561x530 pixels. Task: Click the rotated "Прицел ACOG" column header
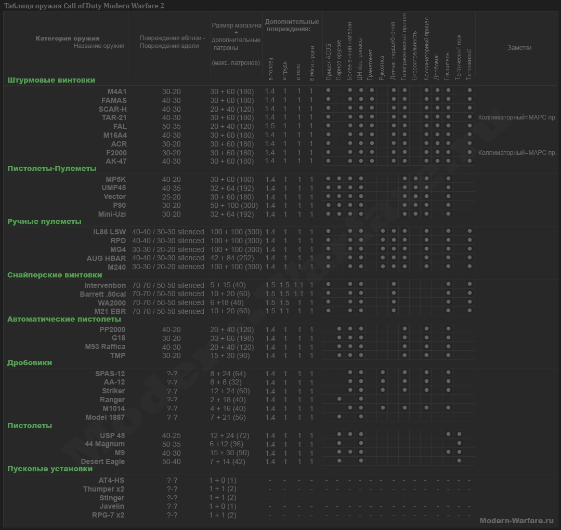coord(328,62)
